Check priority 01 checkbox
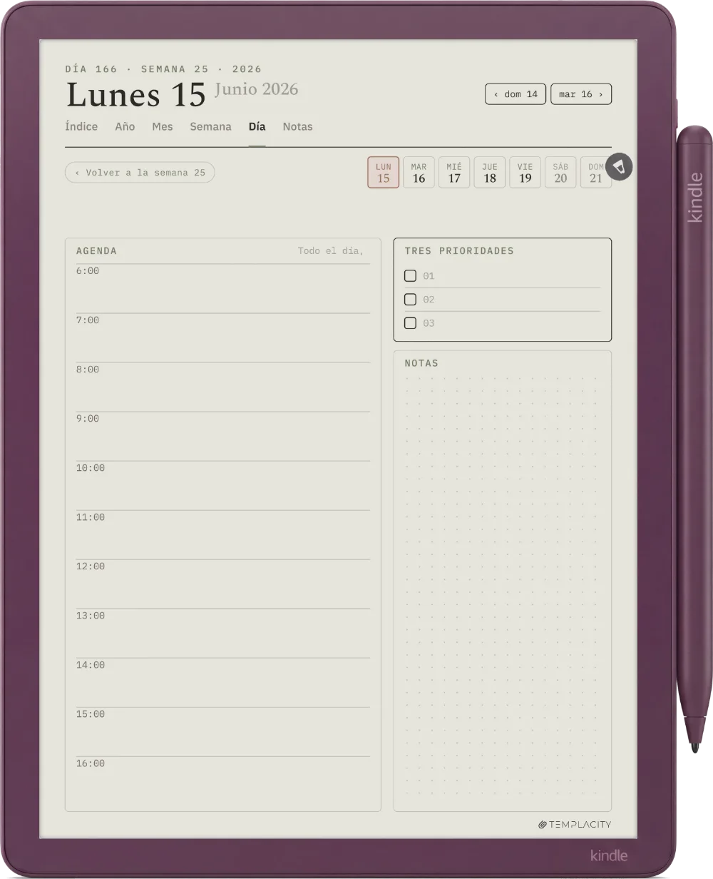The height and width of the screenshot is (879, 713). (410, 275)
